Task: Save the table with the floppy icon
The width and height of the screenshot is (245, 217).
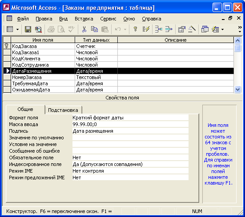Action: point(28,29)
